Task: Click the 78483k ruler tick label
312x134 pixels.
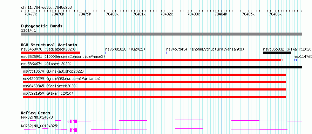Action: [194, 14]
